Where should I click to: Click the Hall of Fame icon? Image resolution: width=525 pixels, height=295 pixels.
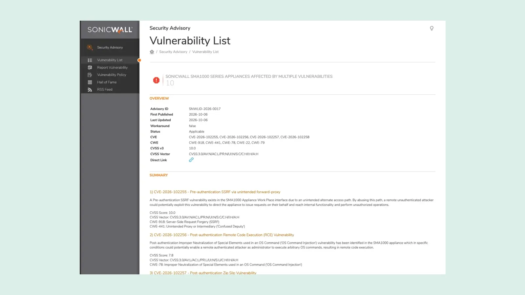tap(90, 82)
